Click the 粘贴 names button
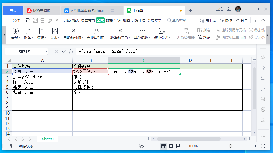 204,37
